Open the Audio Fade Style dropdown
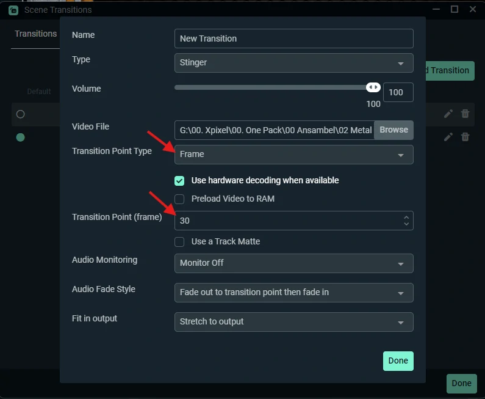This screenshot has height=399, width=485. [294, 293]
